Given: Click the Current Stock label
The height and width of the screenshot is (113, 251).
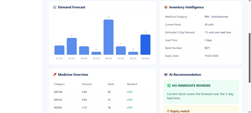Looking at the screenshot, I should click(x=173, y=24).
